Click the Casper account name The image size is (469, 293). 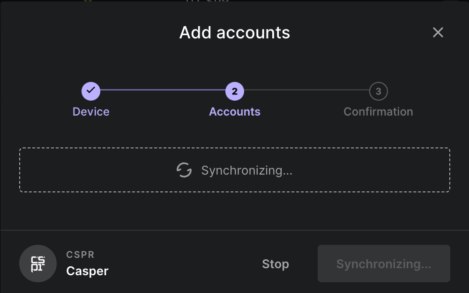click(87, 271)
